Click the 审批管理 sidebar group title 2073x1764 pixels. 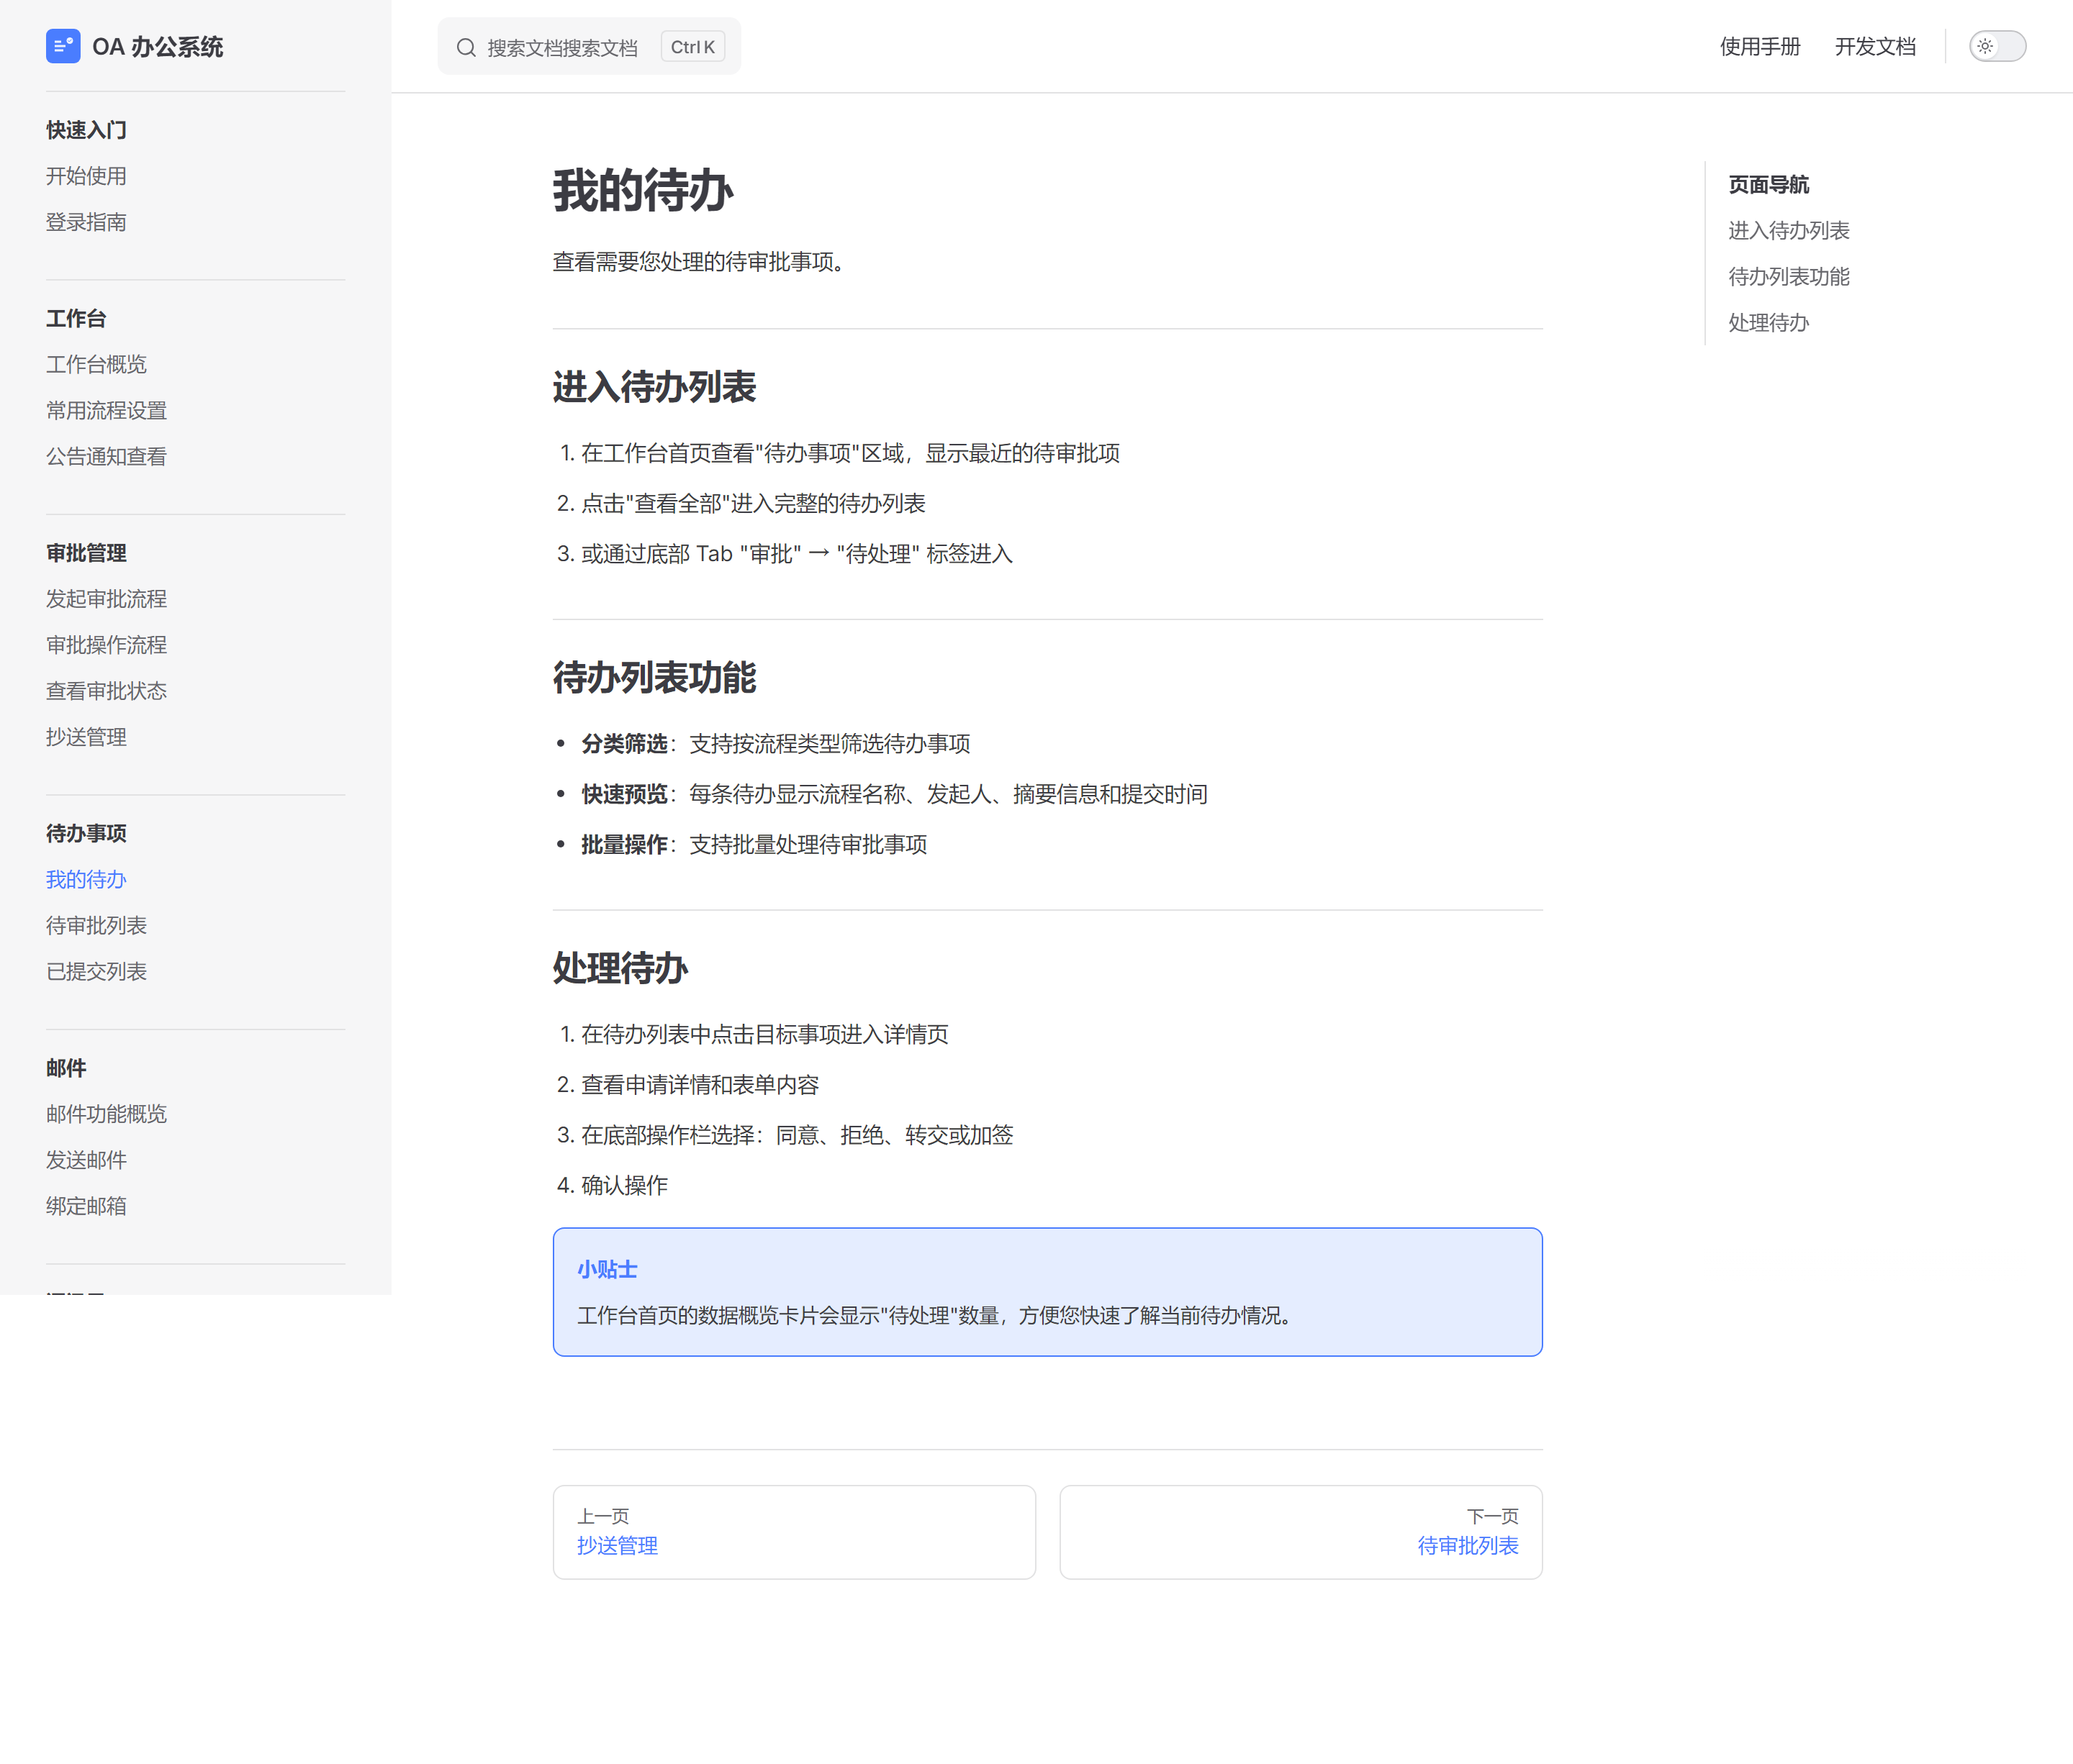click(x=86, y=553)
